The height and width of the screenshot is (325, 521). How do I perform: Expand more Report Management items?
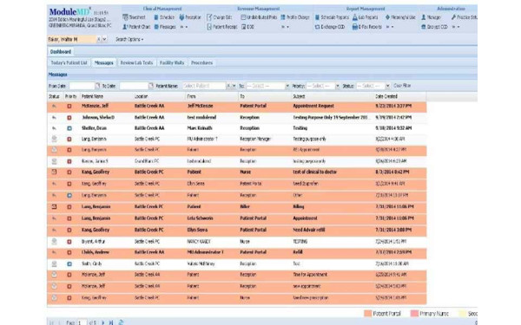tap(390, 27)
